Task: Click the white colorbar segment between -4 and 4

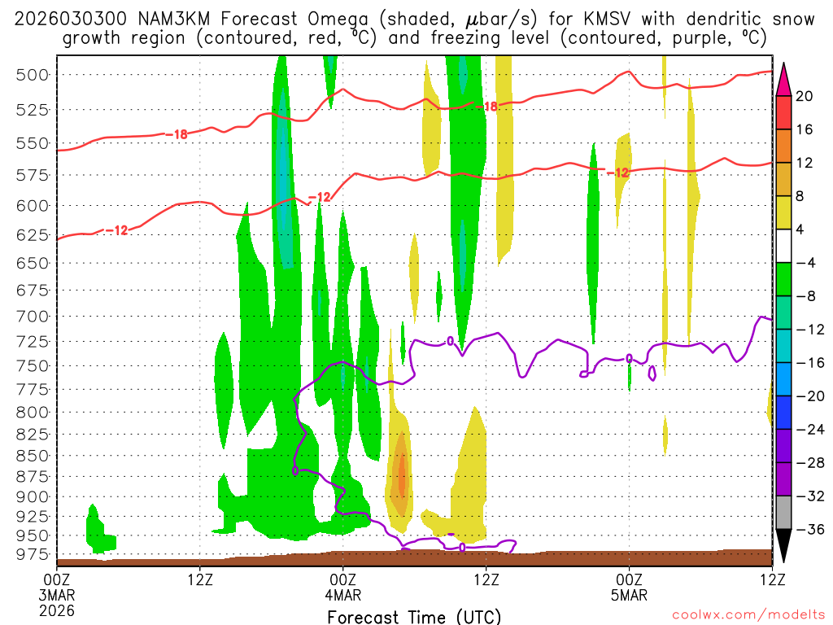Action: tap(783, 246)
